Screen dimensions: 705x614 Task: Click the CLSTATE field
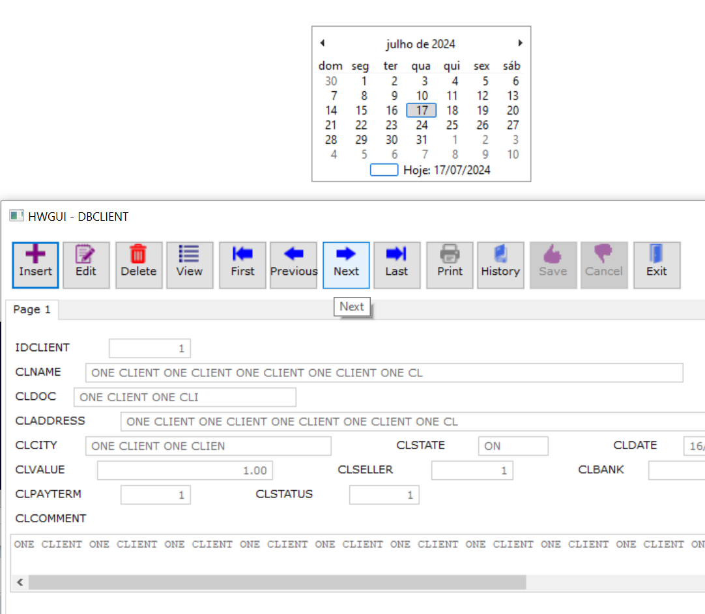[x=513, y=446]
